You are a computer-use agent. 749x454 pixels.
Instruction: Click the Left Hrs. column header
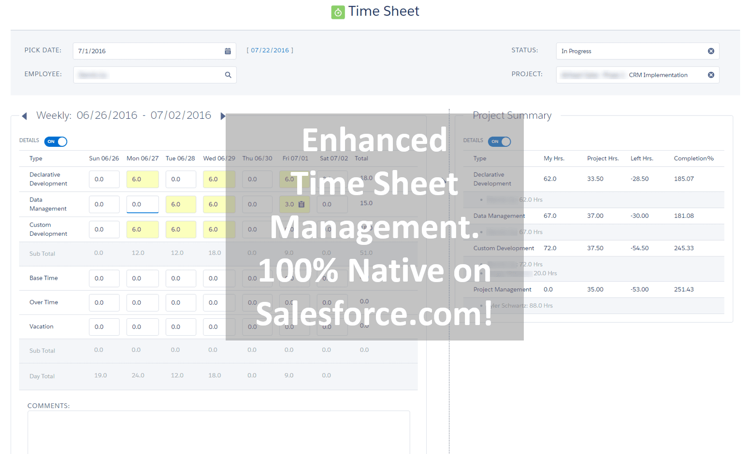642,158
